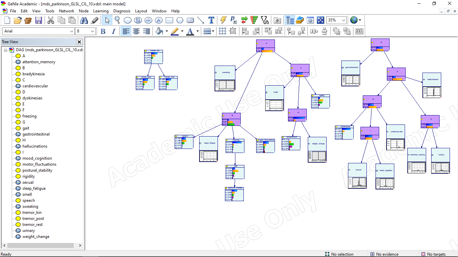The width and height of the screenshot is (458, 257).
Task: Open a network file with the folder icon
Action: pos(18,20)
